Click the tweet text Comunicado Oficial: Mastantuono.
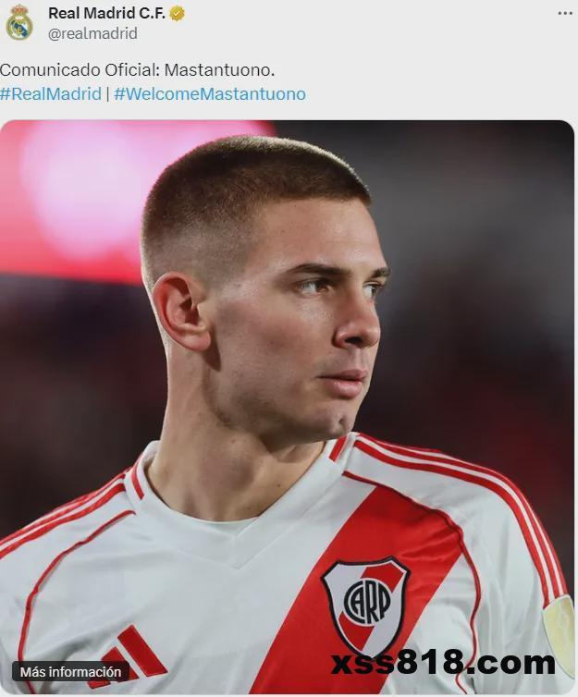The height and width of the screenshot is (697, 578). (x=138, y=69)
